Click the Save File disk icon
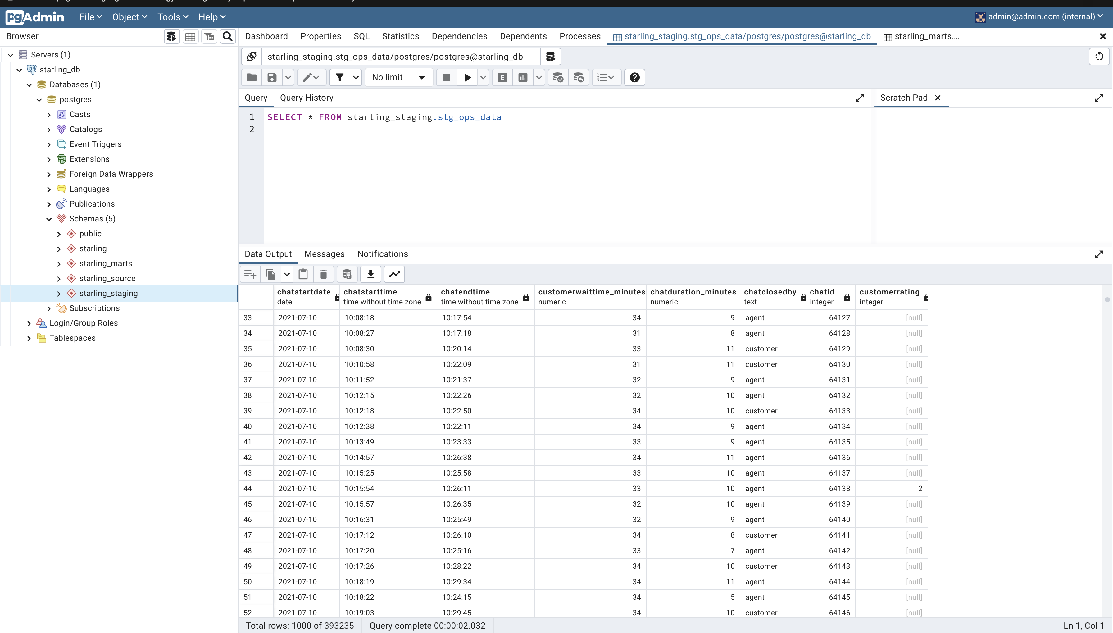1113x633 pixels. coord(272,77)
